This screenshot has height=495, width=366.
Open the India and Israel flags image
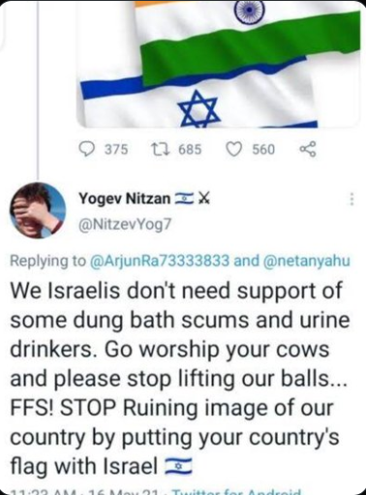point(218,64)
